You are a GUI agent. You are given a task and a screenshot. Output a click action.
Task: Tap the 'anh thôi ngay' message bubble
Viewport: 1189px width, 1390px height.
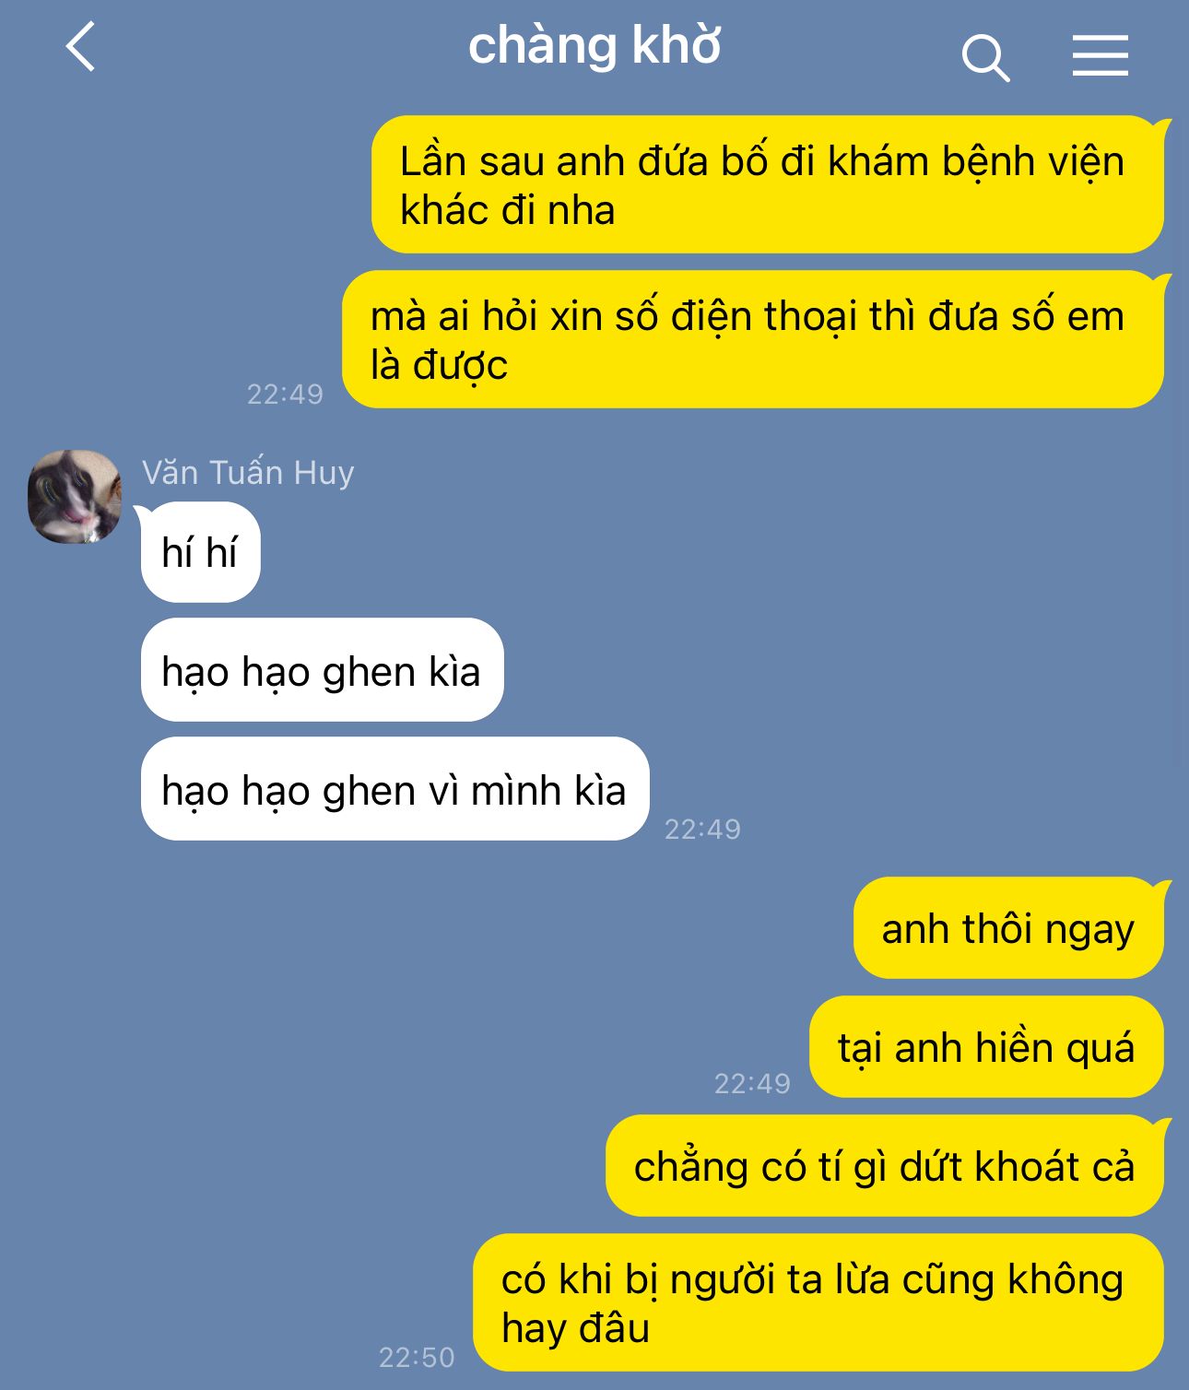[x=1008, y=927]
